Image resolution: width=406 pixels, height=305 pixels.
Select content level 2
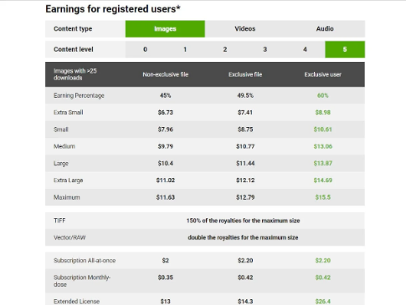[x=225, y=49]
